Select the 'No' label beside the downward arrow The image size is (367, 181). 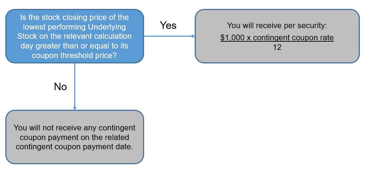[60, 87]
